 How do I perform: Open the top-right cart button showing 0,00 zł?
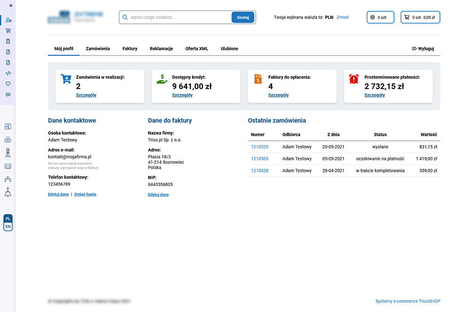point(420,17)
